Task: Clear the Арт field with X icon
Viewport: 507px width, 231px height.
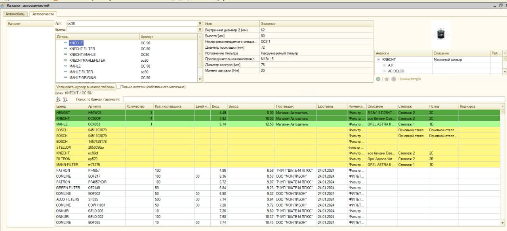Action: pos(200,23)
